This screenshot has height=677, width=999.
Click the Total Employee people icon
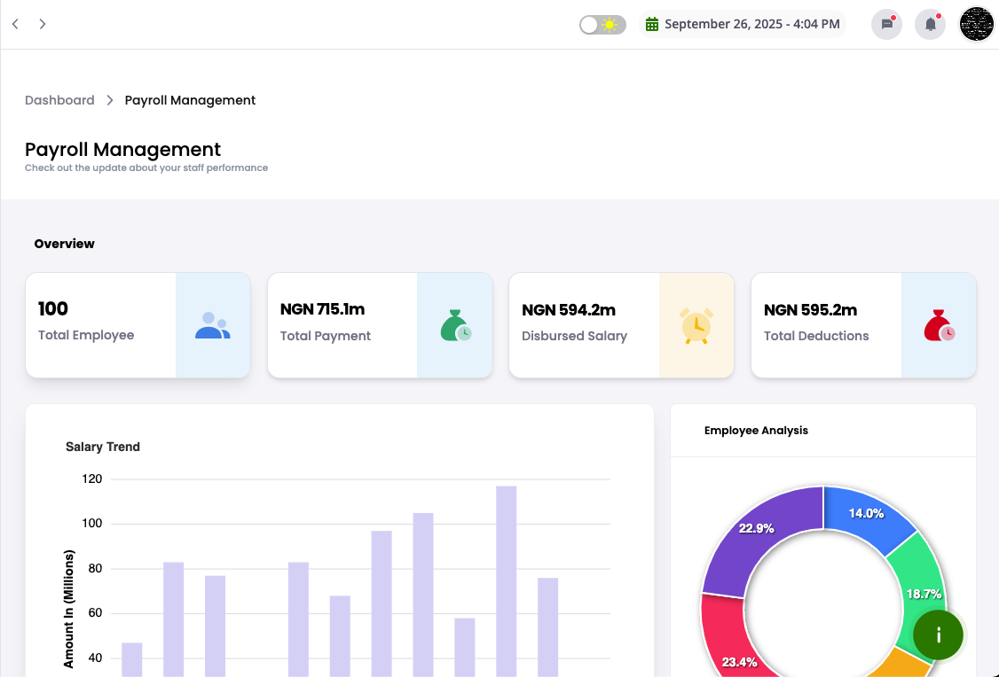pyautogui.click(x=212, y=325)
